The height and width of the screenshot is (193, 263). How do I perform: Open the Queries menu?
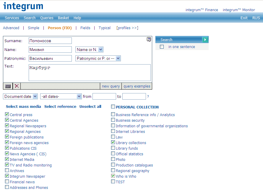[x=47, y=18]
